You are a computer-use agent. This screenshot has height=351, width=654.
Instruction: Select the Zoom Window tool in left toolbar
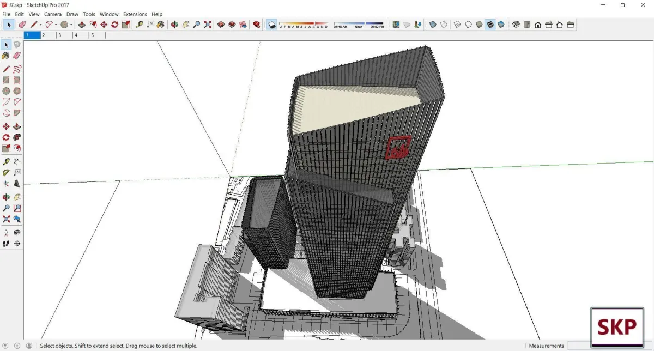coord(17,208)
